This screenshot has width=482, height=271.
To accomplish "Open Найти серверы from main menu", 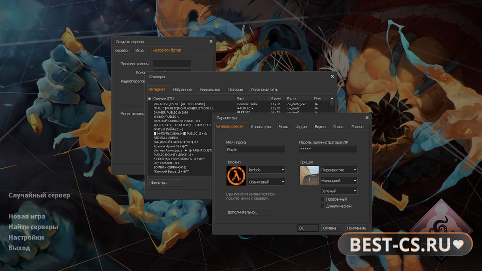I will point(33,227).
